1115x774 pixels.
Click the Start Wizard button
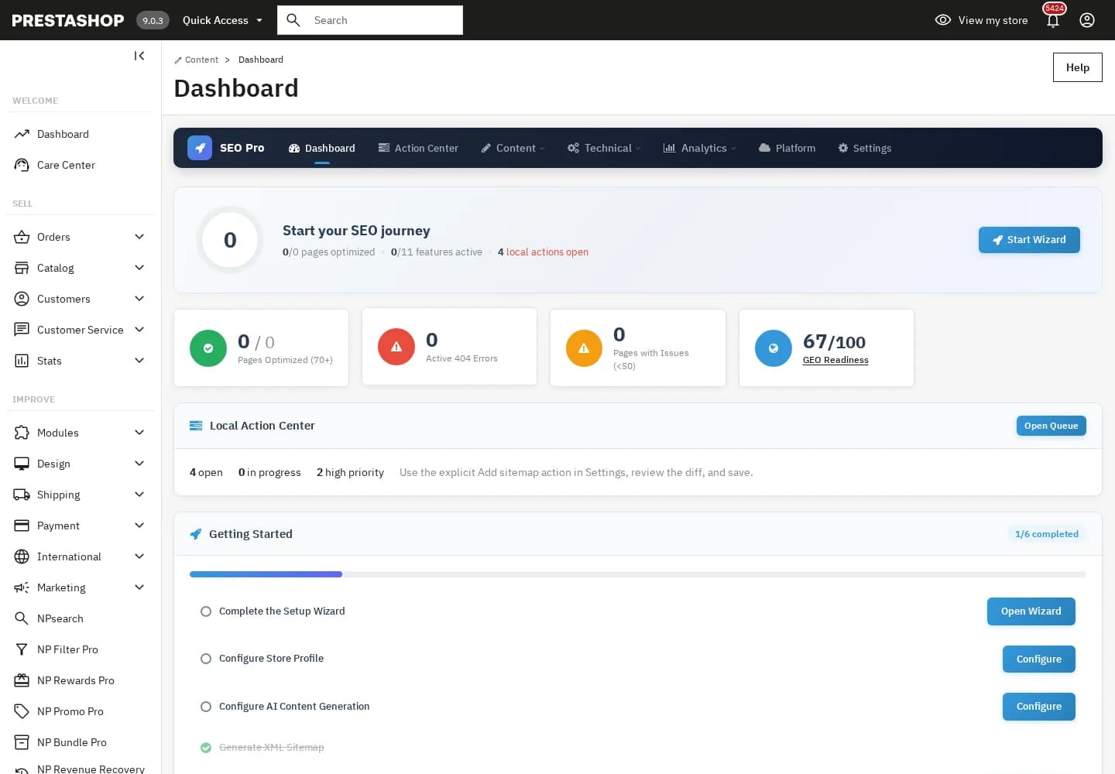(1029, 240)
